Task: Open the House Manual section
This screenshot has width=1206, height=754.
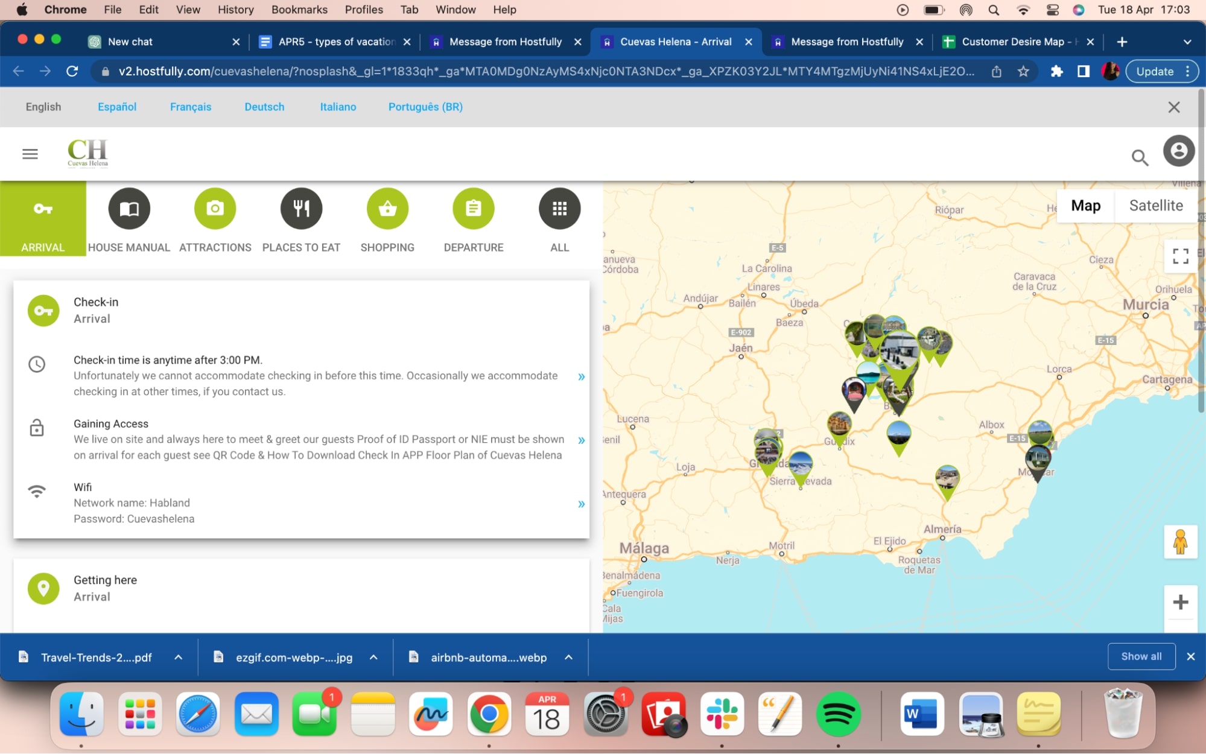Action: click(x=129, y=208)
